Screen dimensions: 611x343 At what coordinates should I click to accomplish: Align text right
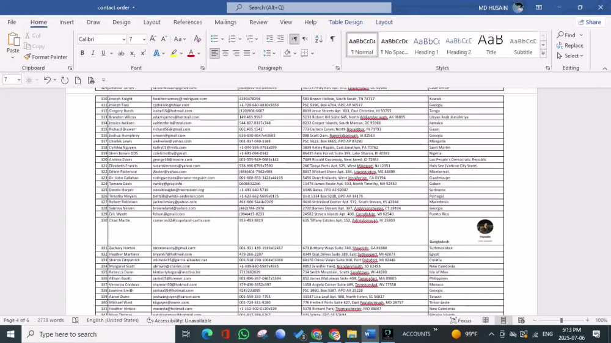pyautogui.click(x=236, y=53)
